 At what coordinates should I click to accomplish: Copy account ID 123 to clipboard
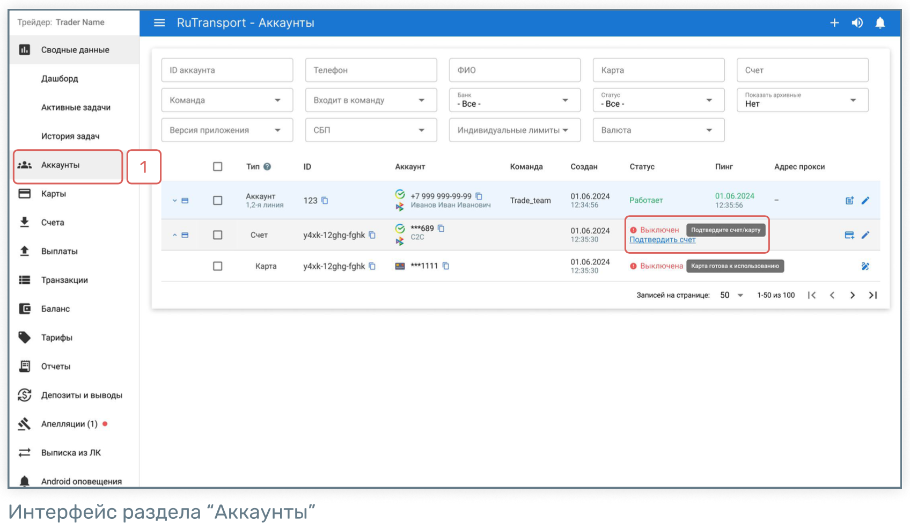(x=325, y=201)
